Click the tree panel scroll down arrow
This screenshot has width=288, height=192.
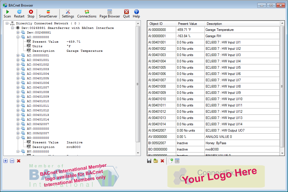click(x=138, y=153)
